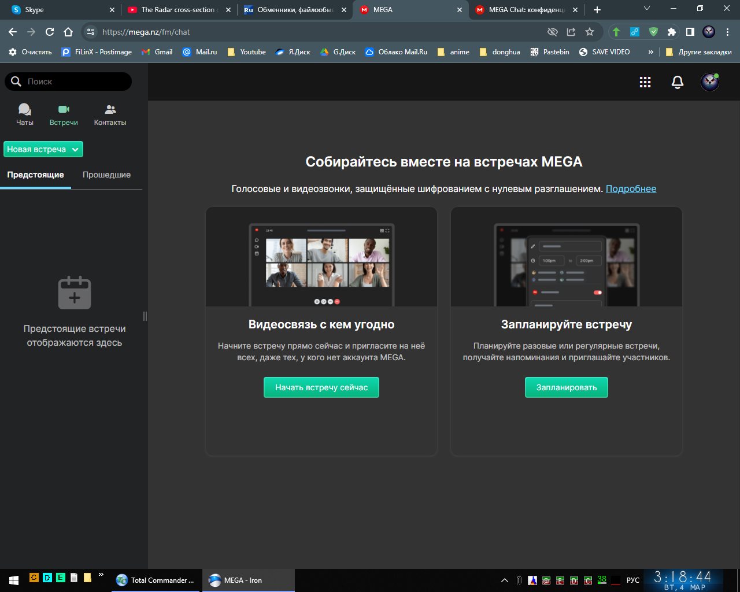The width and height of the screenshot is (740, 592).
Task: Switch to the Обменники, файлообменники browser tab
Action: (x=295, y=10)
